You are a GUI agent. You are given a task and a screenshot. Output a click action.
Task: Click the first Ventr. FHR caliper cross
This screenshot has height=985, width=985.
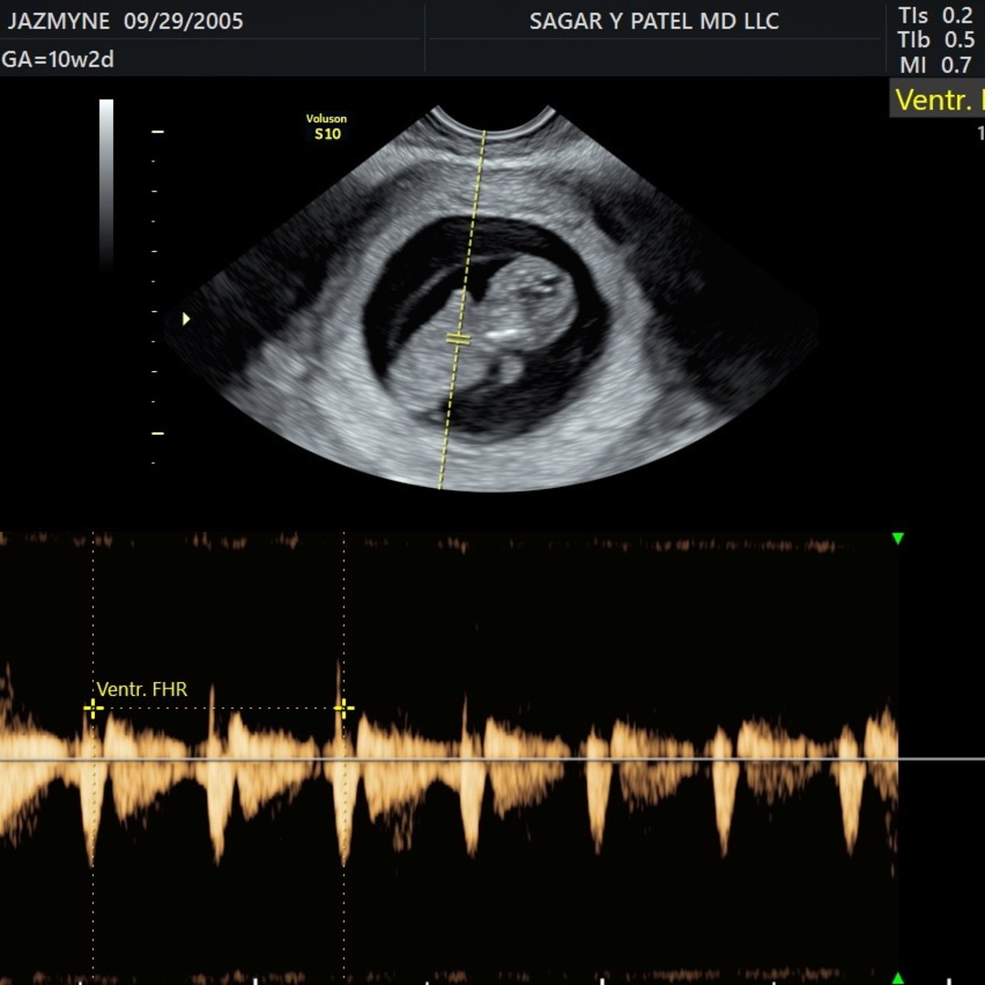(x=93, y=708)
